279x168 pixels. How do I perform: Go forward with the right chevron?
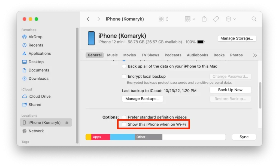tap(99, 19)
